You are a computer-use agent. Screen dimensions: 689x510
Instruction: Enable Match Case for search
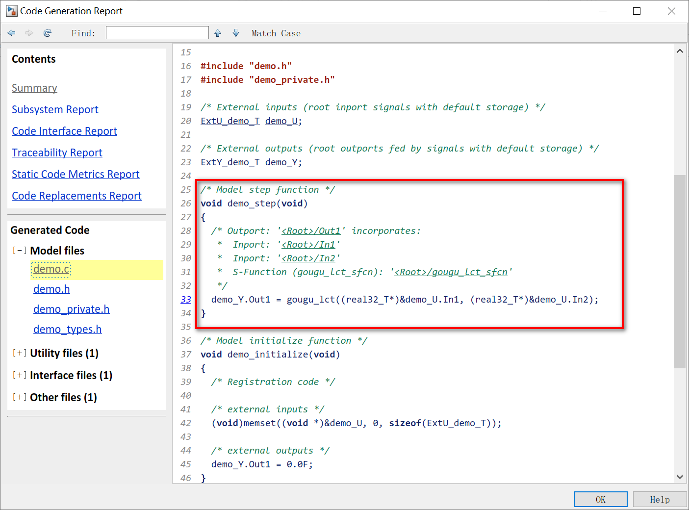[276, 33]
